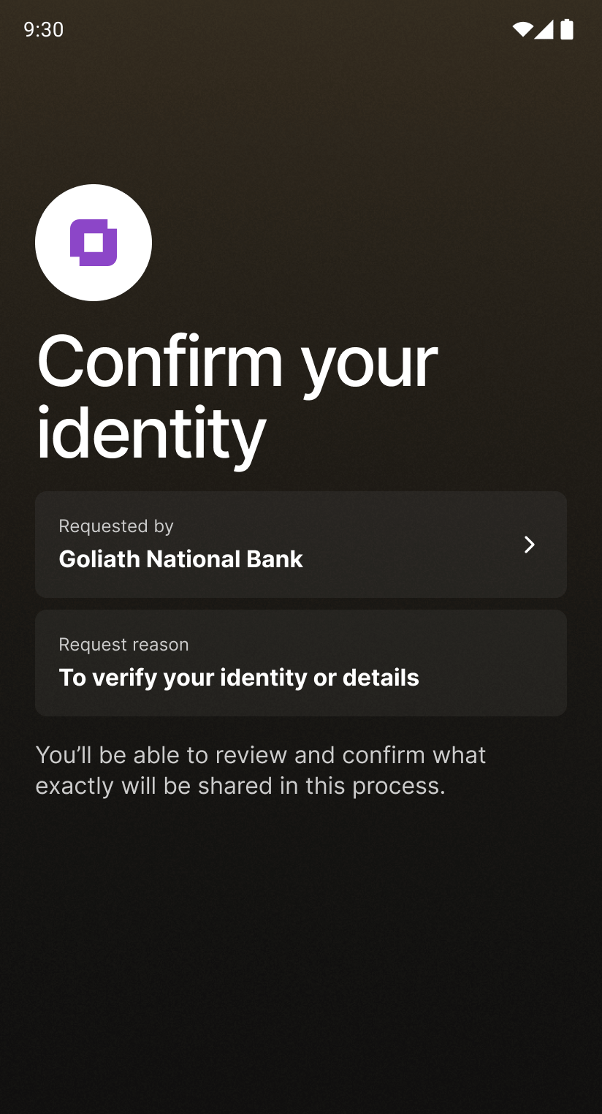Select the Goliath National Bank name
The width and height of the screenshot is (602, 1114).
click(x=180, y=559)
